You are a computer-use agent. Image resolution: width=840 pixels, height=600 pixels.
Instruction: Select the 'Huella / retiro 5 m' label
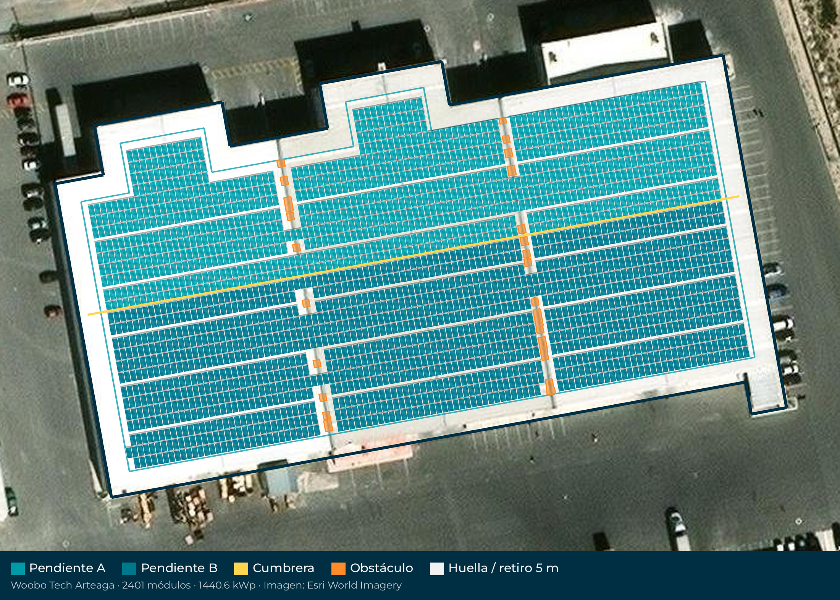[503, 568]
